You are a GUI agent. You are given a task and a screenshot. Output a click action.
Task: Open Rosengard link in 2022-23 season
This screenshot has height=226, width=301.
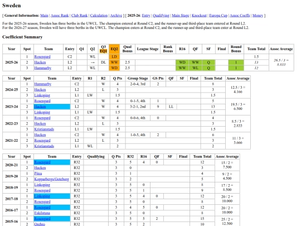click(x=42, y=118)
